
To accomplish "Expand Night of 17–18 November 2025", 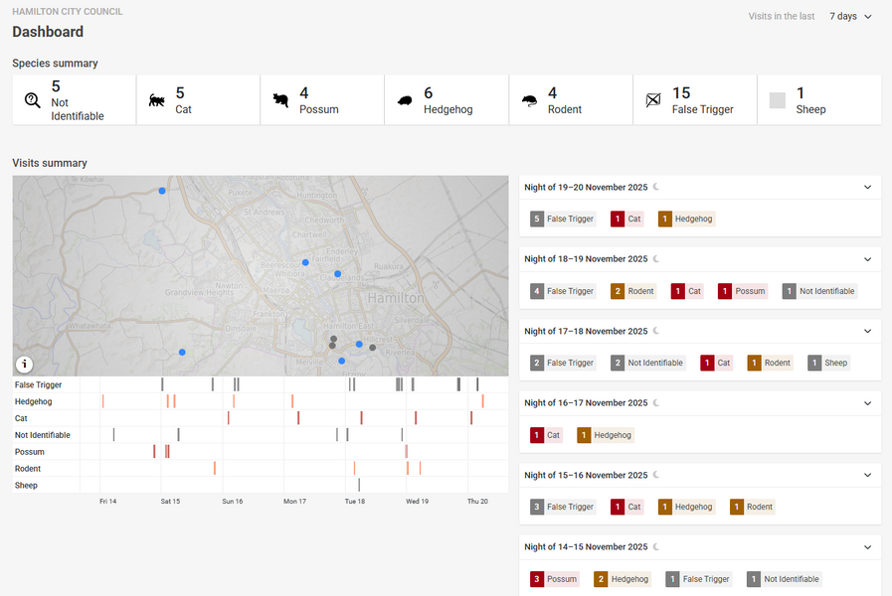I will tap(867, 331).
